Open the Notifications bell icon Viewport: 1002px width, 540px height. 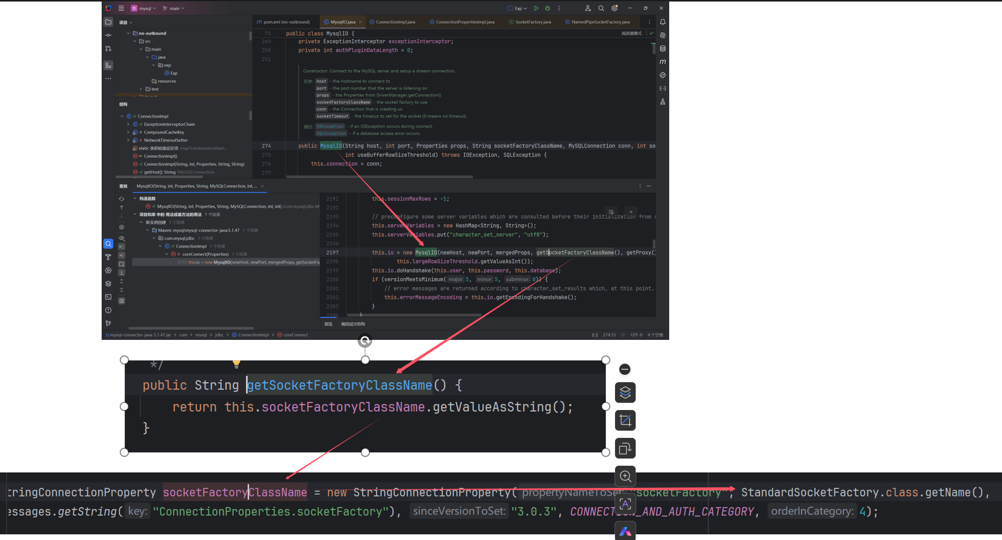662,22
